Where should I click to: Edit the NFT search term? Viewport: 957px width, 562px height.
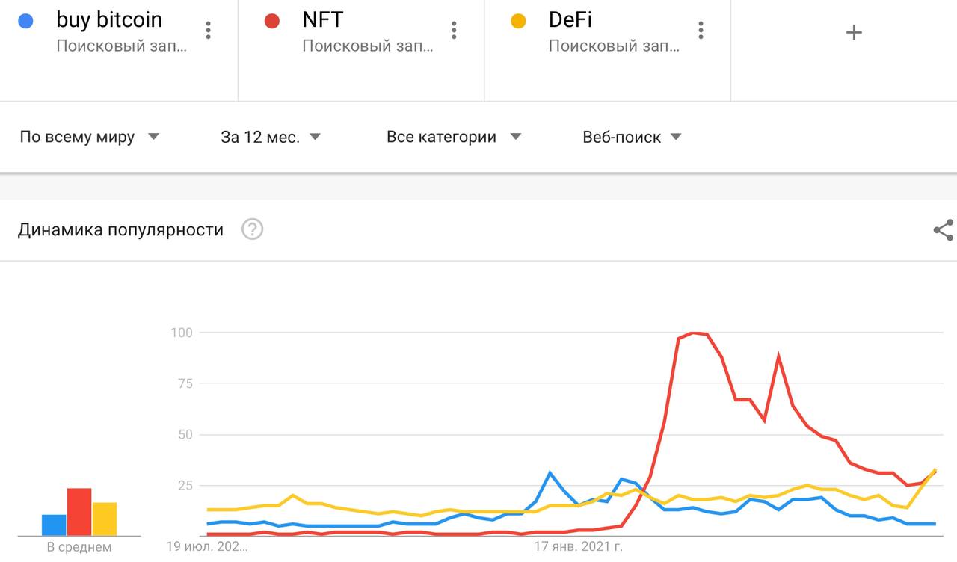(x=322, y=19)
